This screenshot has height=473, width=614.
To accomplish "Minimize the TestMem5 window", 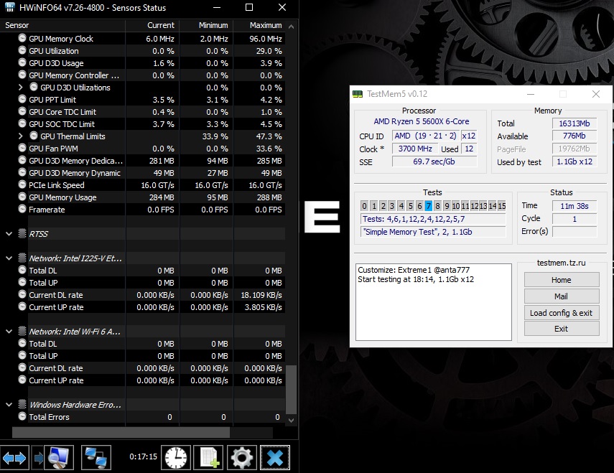I will pyautogui.click(x=531, y=94).
